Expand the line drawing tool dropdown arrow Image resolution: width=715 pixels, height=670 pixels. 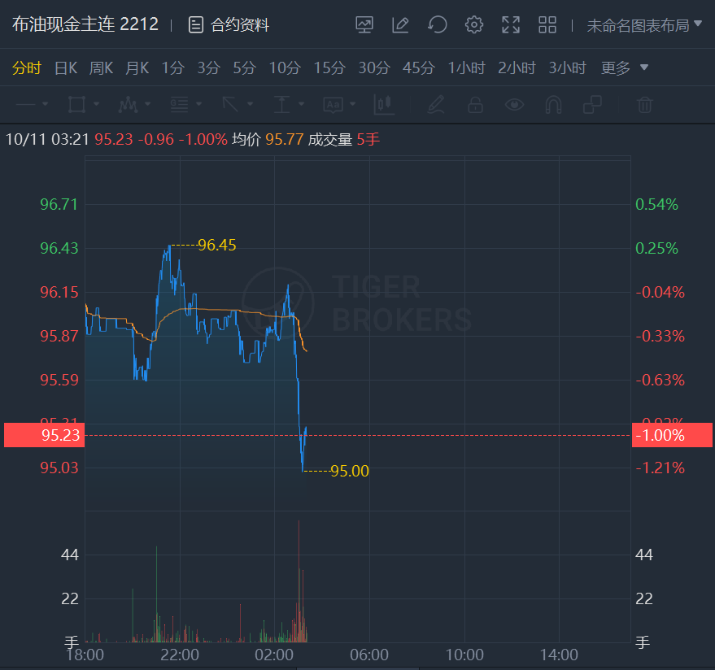click(x=45, y=104)
